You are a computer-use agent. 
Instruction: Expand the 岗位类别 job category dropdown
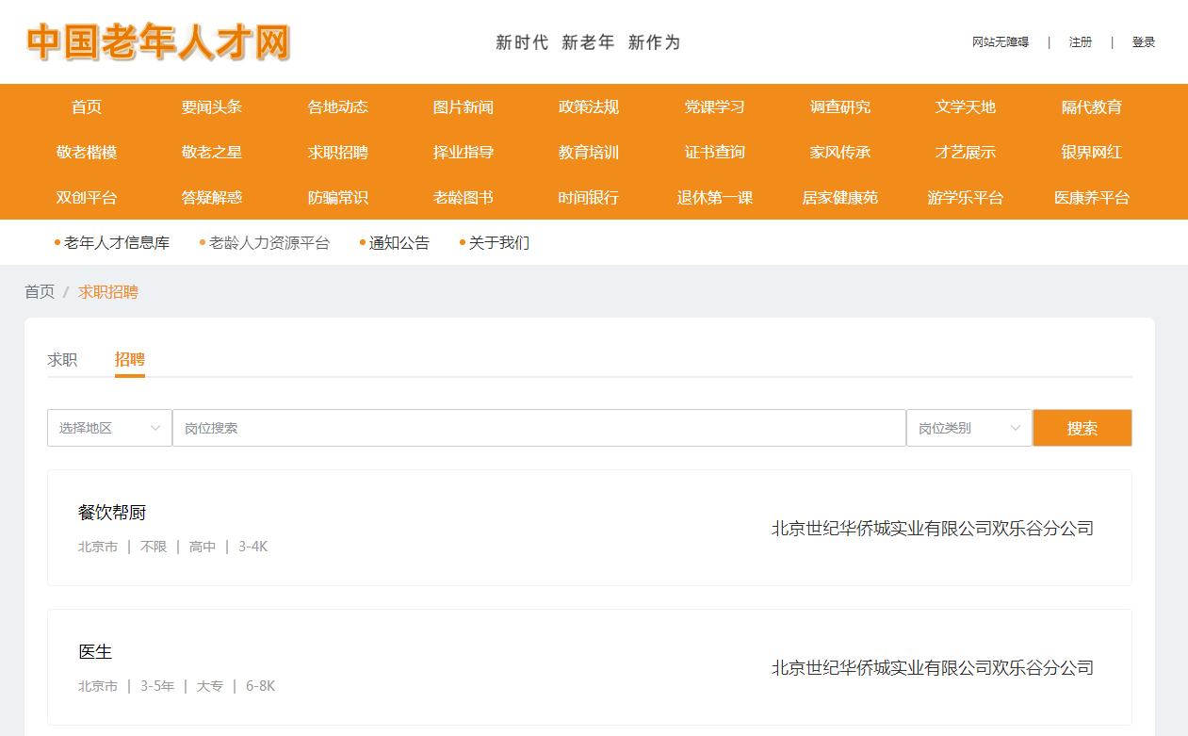(x=968, y=428)
